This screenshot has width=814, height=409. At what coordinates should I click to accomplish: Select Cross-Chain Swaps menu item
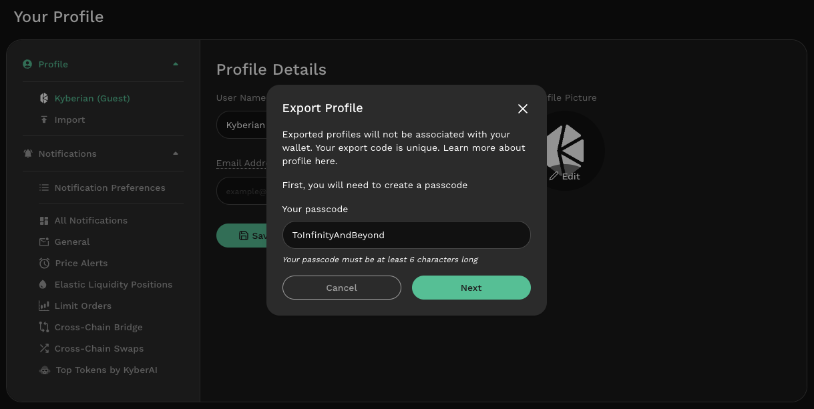coord(99,348)
